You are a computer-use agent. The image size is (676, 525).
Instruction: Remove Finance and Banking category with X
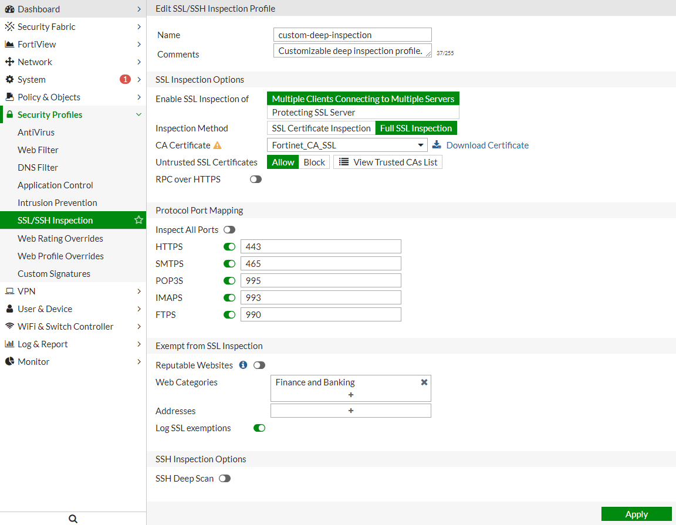pyautogui.click(x=424, y=382)
